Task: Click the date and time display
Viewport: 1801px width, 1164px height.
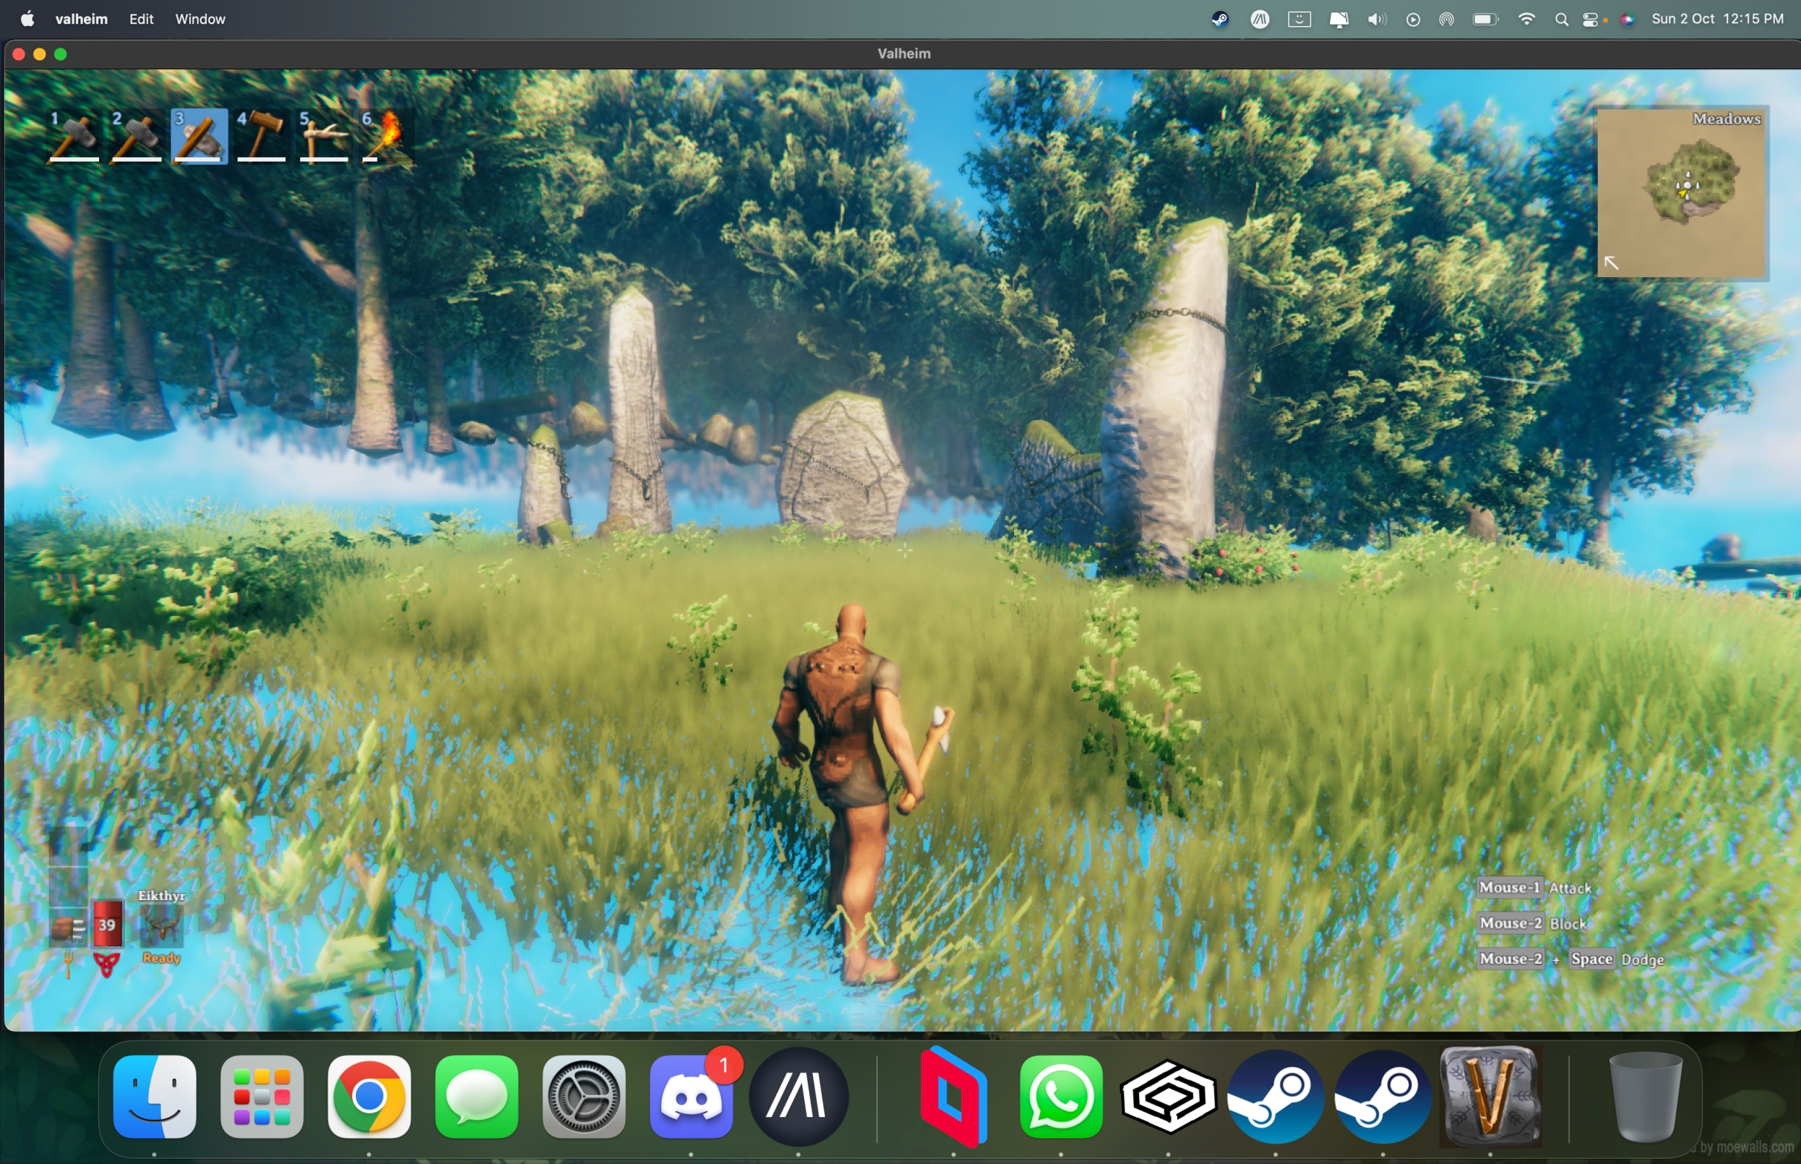Action: pos(1717,19)
